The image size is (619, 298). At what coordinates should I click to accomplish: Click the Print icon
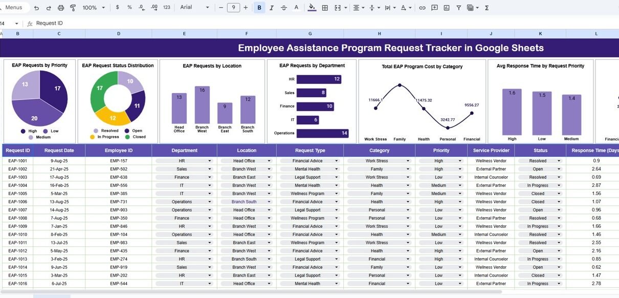[x=61, y=8]
